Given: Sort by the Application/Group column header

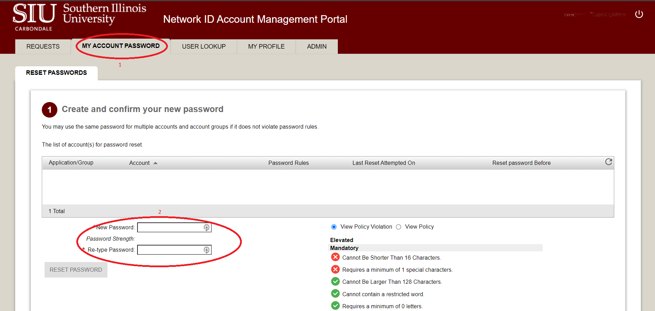Looking at the screenshot, I should (71, 162).
